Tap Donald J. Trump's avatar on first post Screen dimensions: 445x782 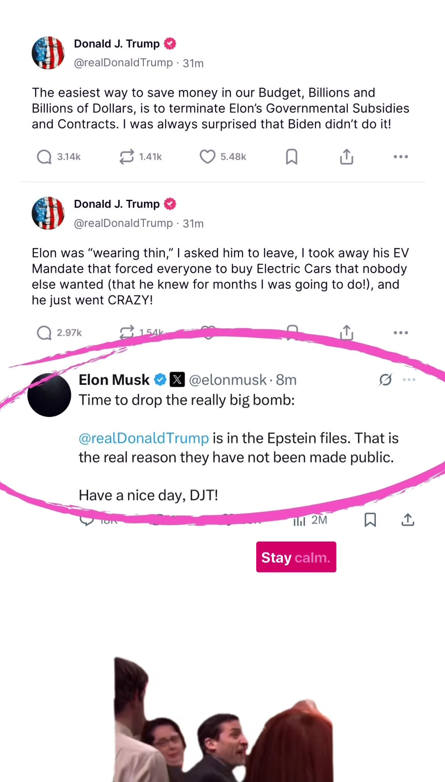pos(48,53)
